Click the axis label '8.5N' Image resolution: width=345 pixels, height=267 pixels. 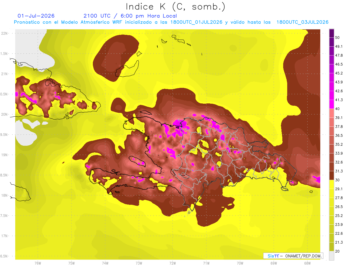pyautogui.click(x=5, y=175)
